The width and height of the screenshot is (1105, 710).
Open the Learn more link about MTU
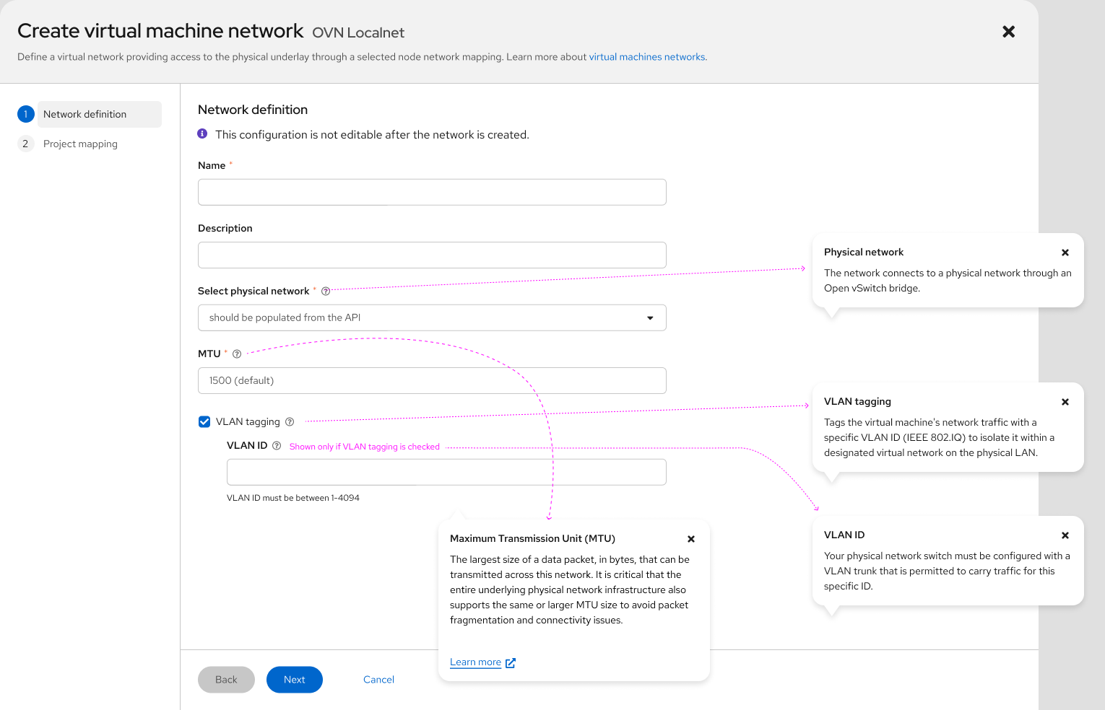pyautogui.click(x=476, y=662)
